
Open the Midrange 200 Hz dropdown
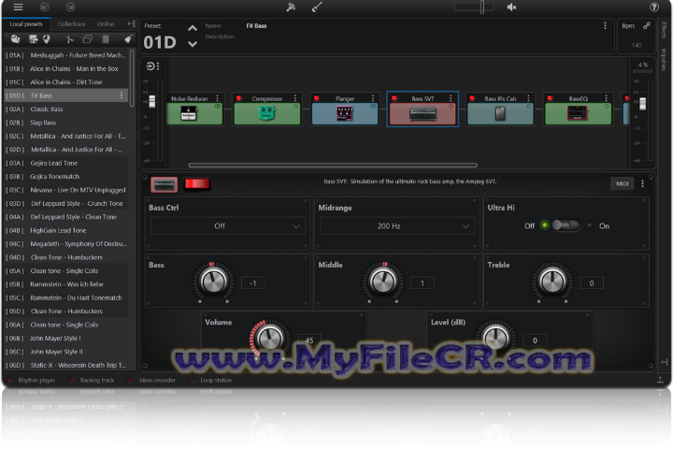[390, 226]
